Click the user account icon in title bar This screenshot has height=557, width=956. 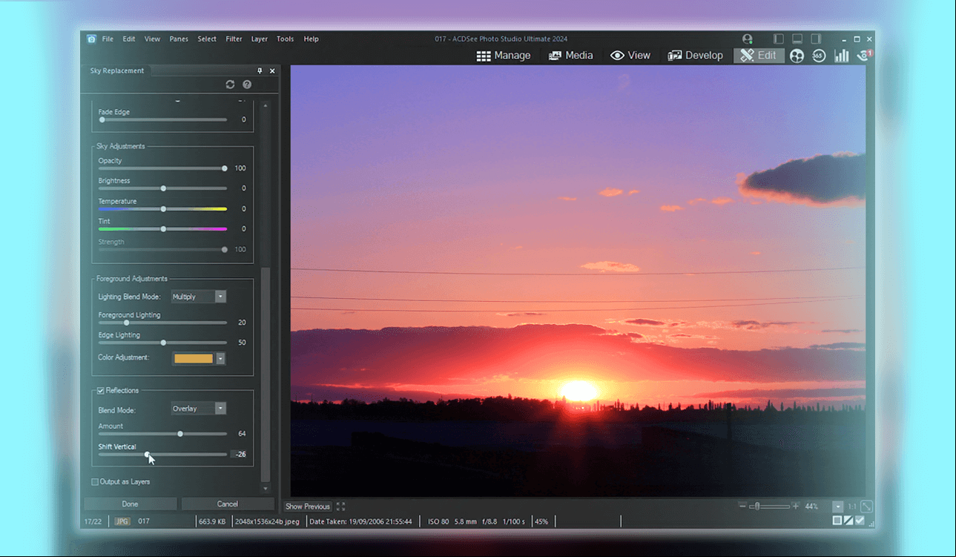(748, 39)
